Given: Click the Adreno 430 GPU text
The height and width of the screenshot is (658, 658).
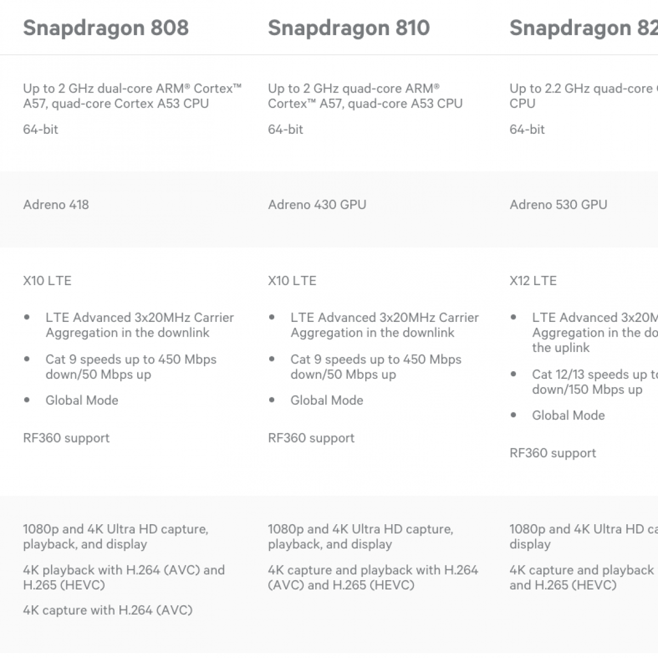Looking at the screenshot, I should [317, 205].
